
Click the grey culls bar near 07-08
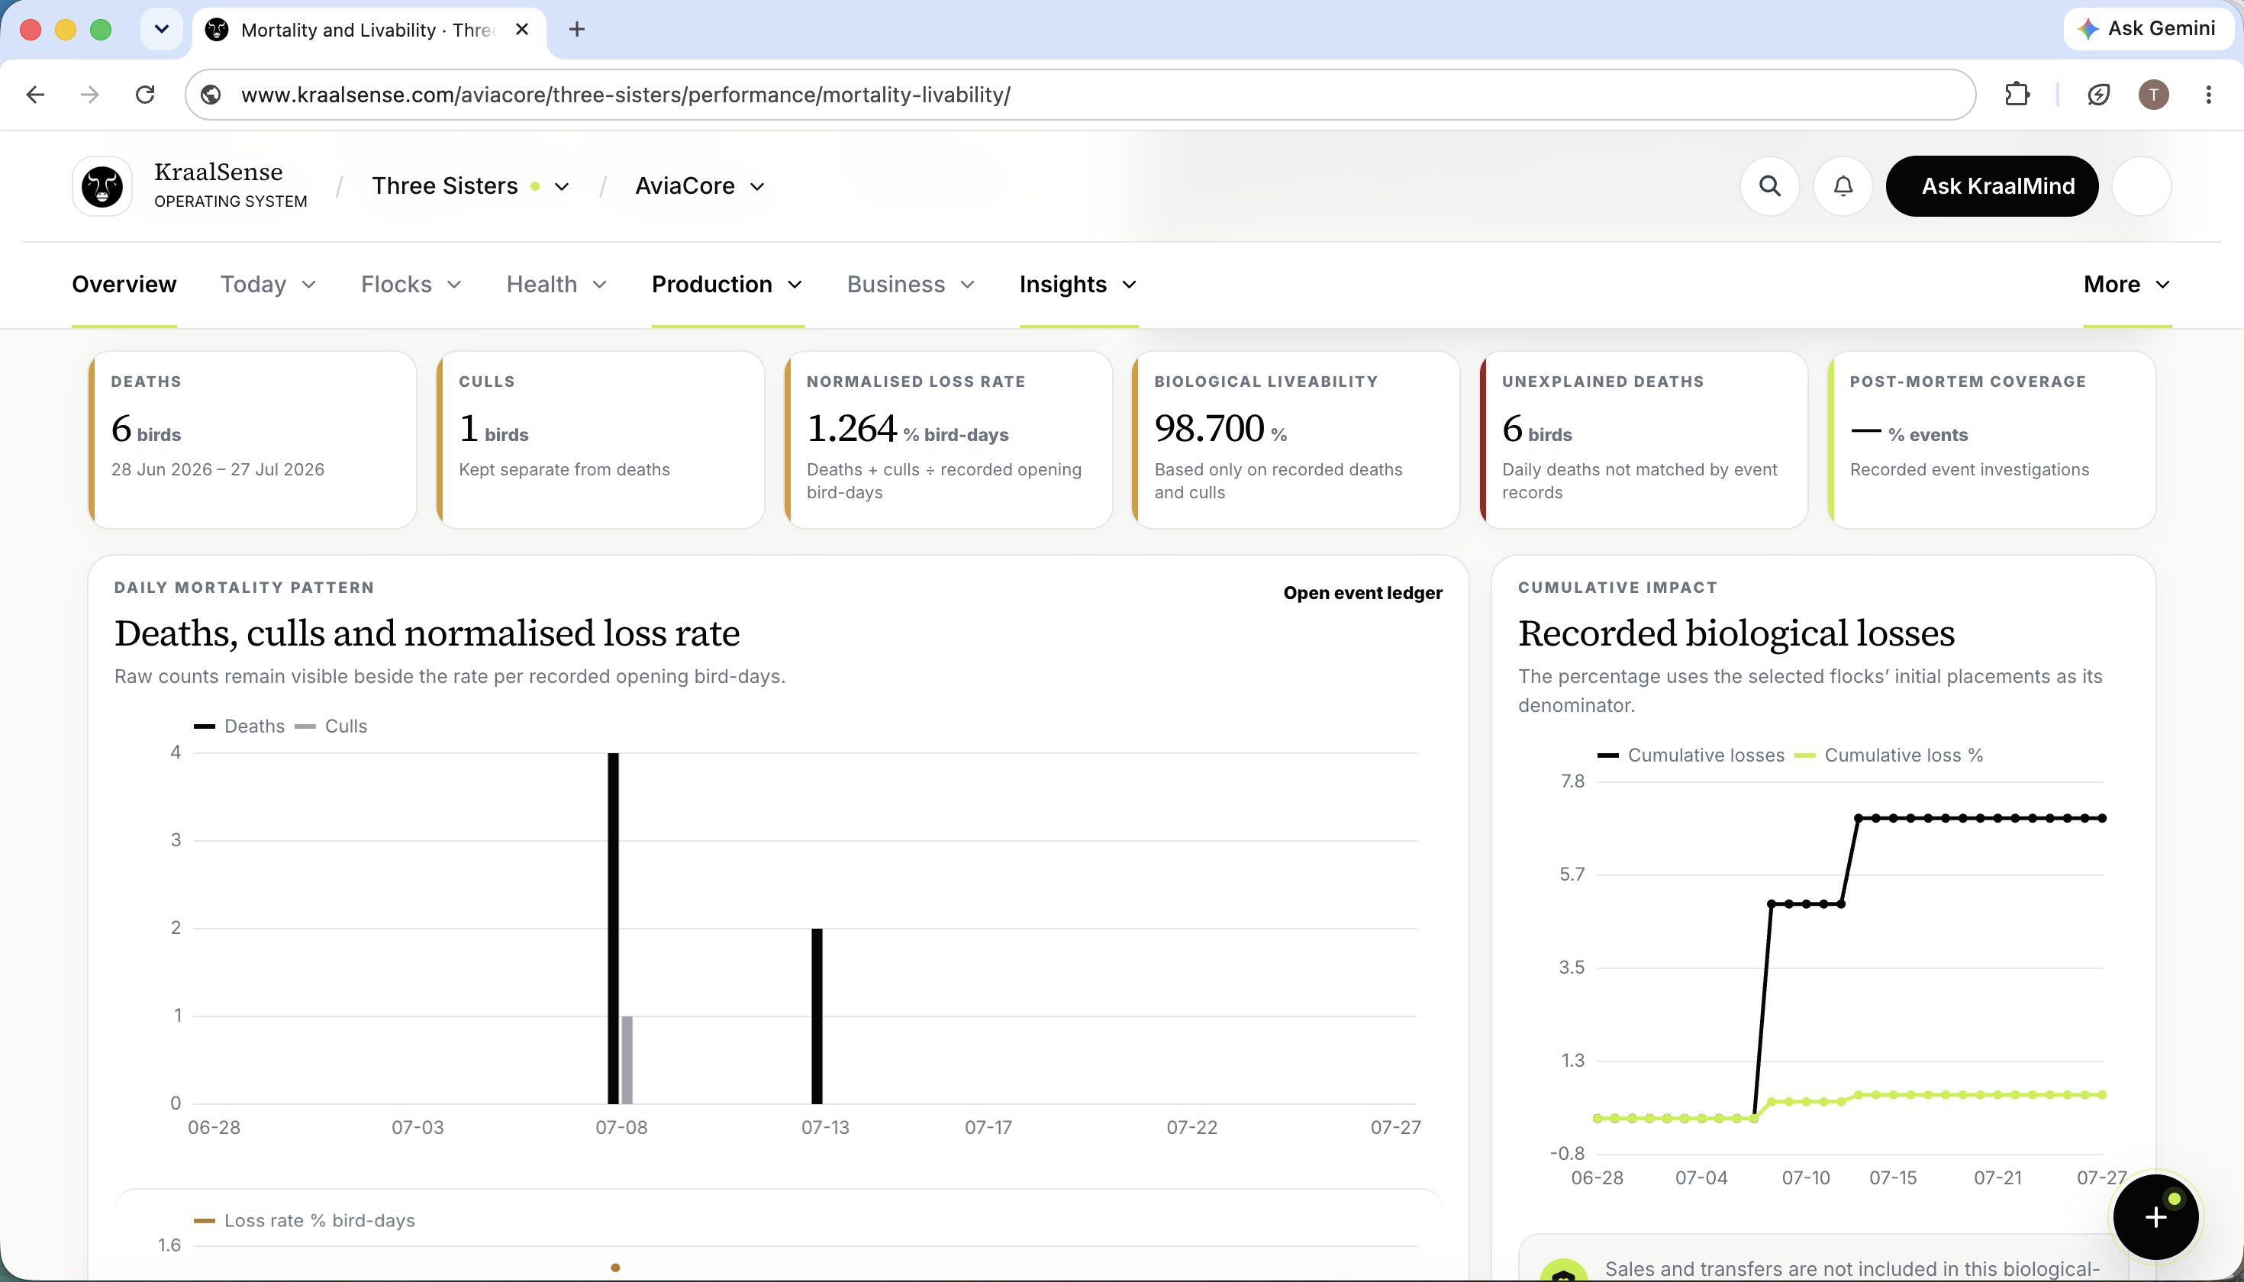[x=627, y=1060]
